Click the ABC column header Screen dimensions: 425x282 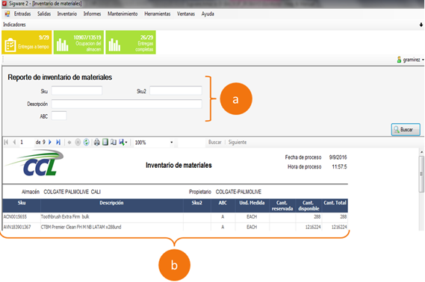click(223, 205)
